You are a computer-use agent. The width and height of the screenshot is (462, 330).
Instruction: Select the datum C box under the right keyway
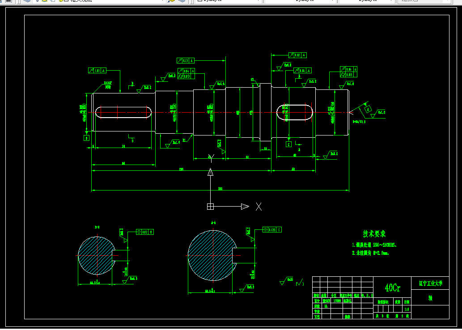289,144
